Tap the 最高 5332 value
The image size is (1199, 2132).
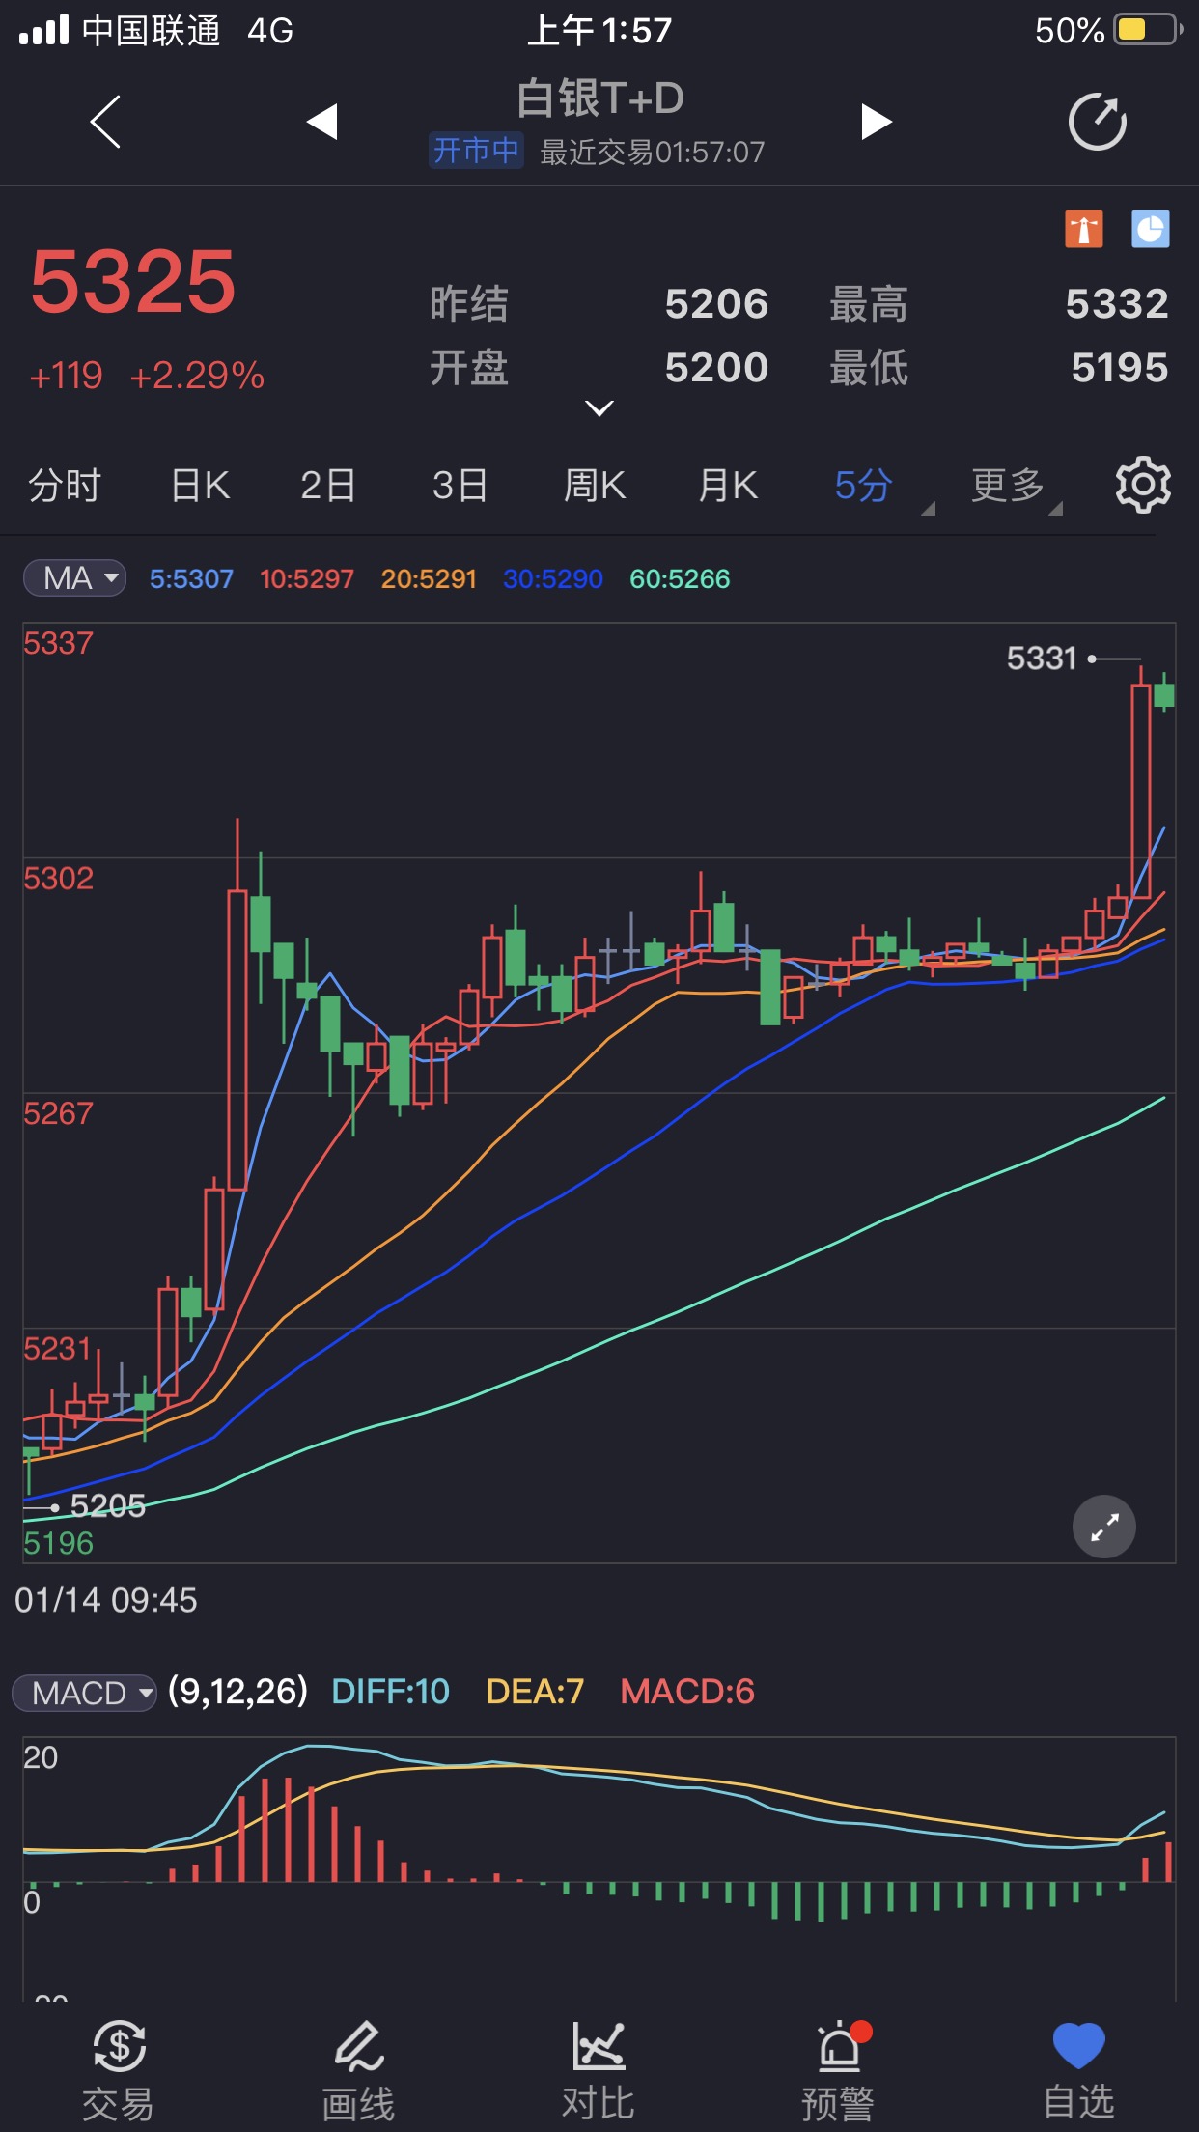click(x=1117, y=304)
